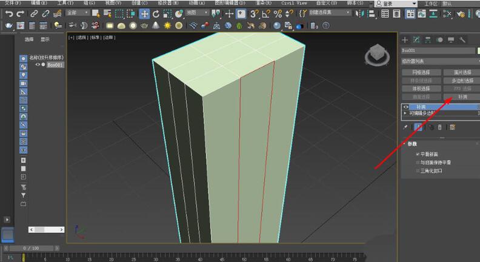Switch to the Utilities wrench panel

(x=462, y=40)
